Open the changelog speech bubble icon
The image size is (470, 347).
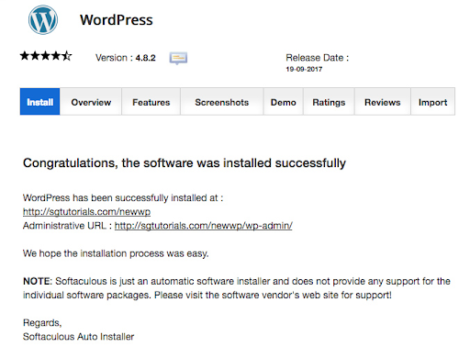178,58
